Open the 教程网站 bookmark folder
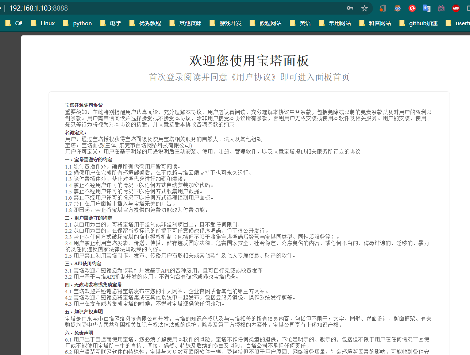Viewport: 470px width, 355px height. (x=265, y=23)
